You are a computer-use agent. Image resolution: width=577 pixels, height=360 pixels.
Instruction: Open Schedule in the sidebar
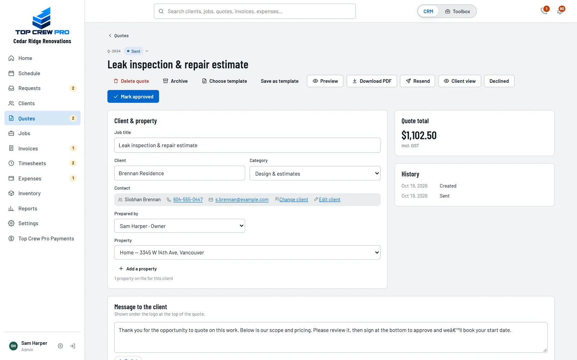[42, 73]
